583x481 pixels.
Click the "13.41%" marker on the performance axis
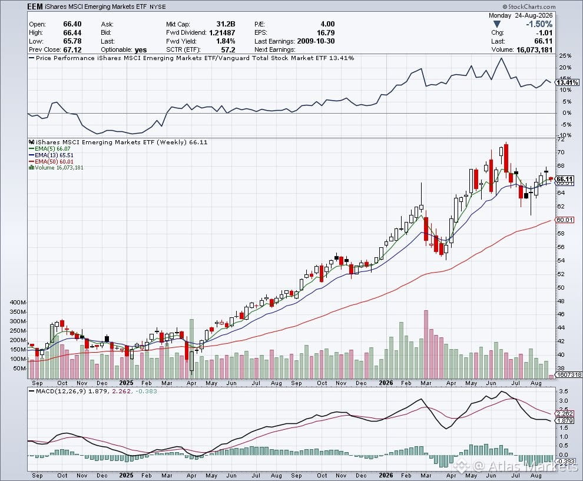(567, 82)
